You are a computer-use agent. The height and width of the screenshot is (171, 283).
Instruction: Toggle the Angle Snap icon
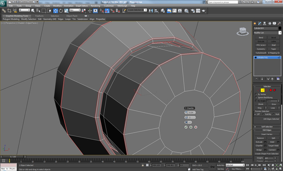click(107, 11)
